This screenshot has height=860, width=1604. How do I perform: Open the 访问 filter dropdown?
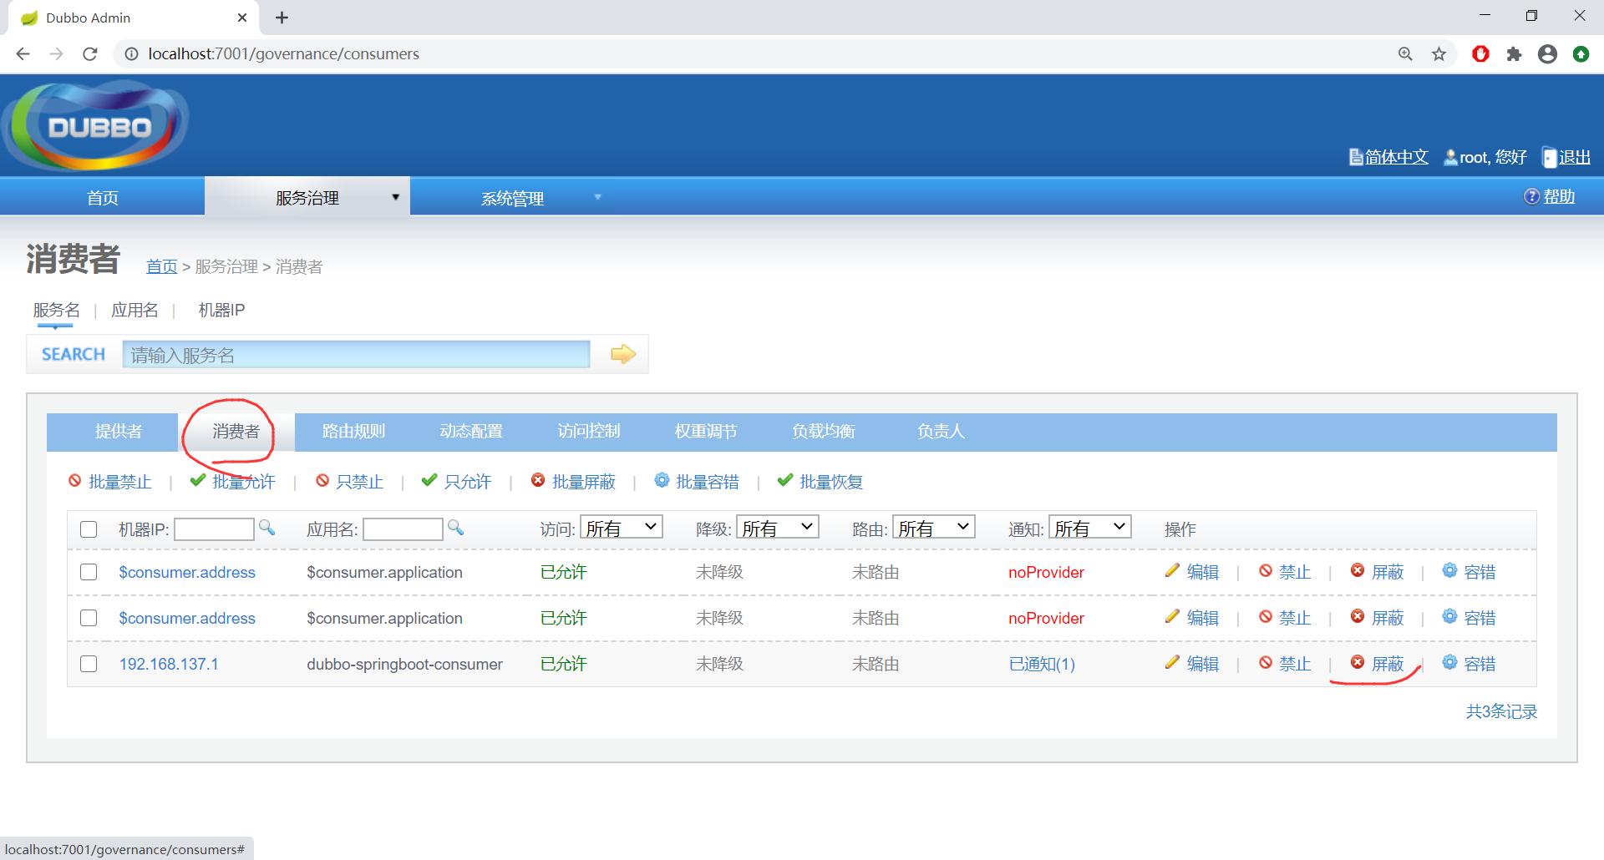tap(622, 528)
